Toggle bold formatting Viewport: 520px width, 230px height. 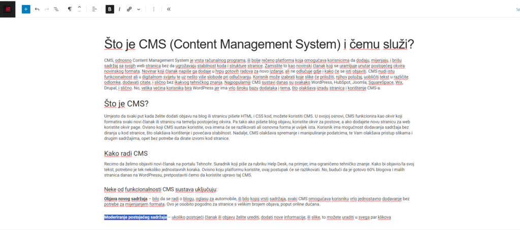tap(110, 9)
